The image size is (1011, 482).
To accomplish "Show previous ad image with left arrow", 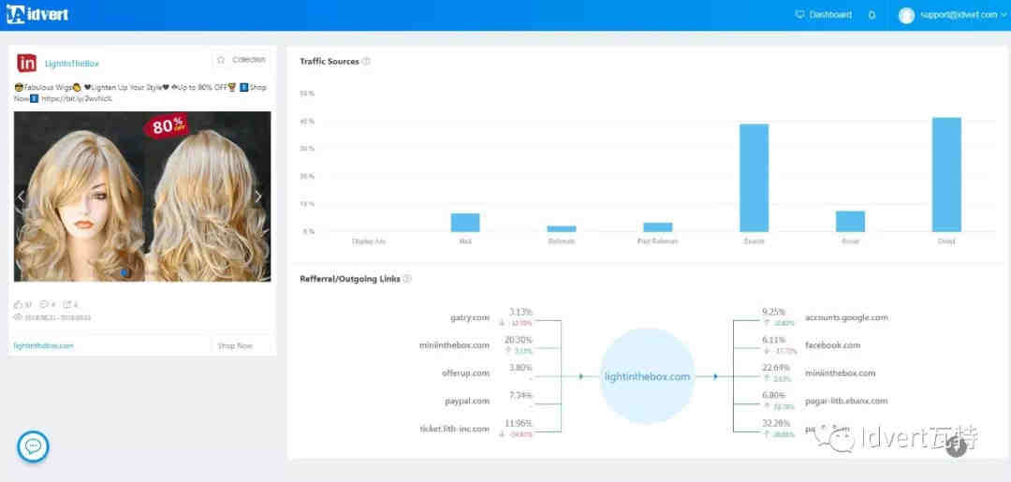I will coord(21,197).
